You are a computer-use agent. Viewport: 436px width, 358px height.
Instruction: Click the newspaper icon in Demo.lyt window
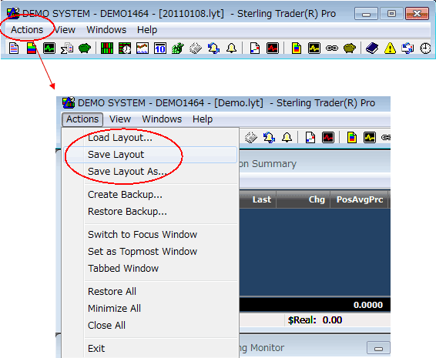click(x=251, y=138)
